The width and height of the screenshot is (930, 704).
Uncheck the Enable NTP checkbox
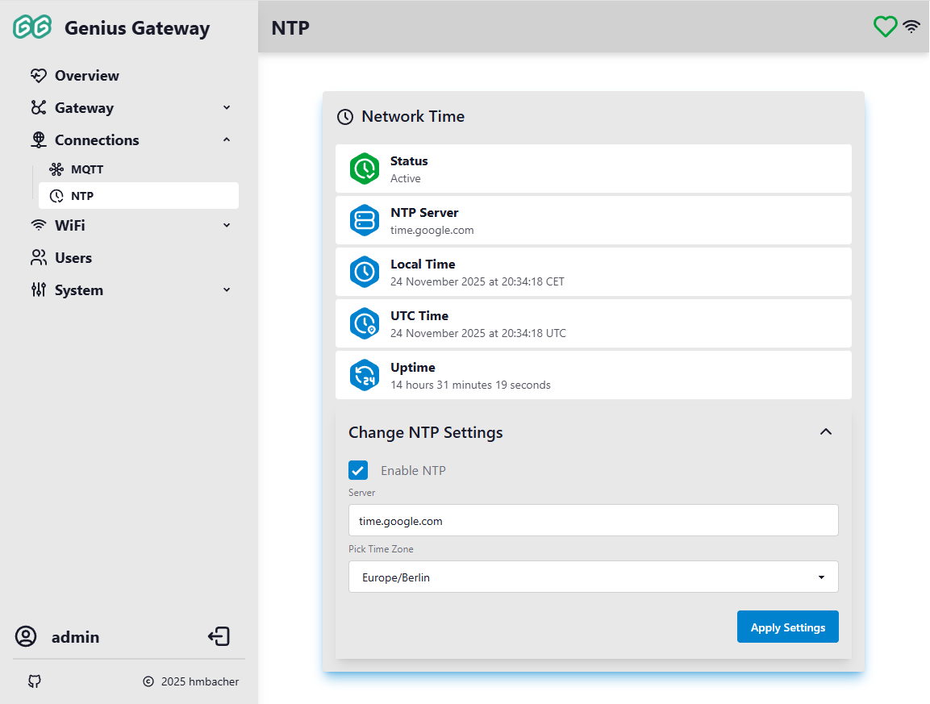pyautogui.click(x=358, y=470)
